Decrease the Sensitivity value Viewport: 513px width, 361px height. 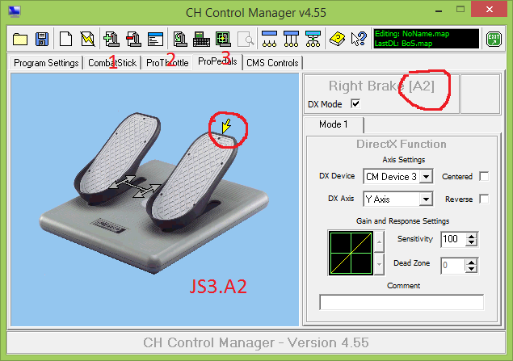pos(471,242)
